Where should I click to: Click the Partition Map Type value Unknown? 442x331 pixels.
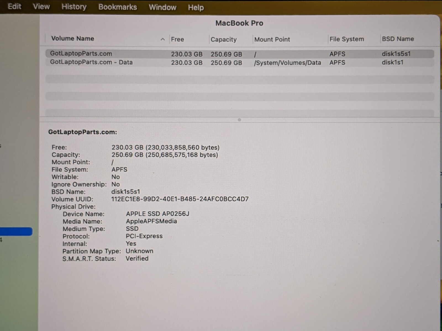point(140,251)
